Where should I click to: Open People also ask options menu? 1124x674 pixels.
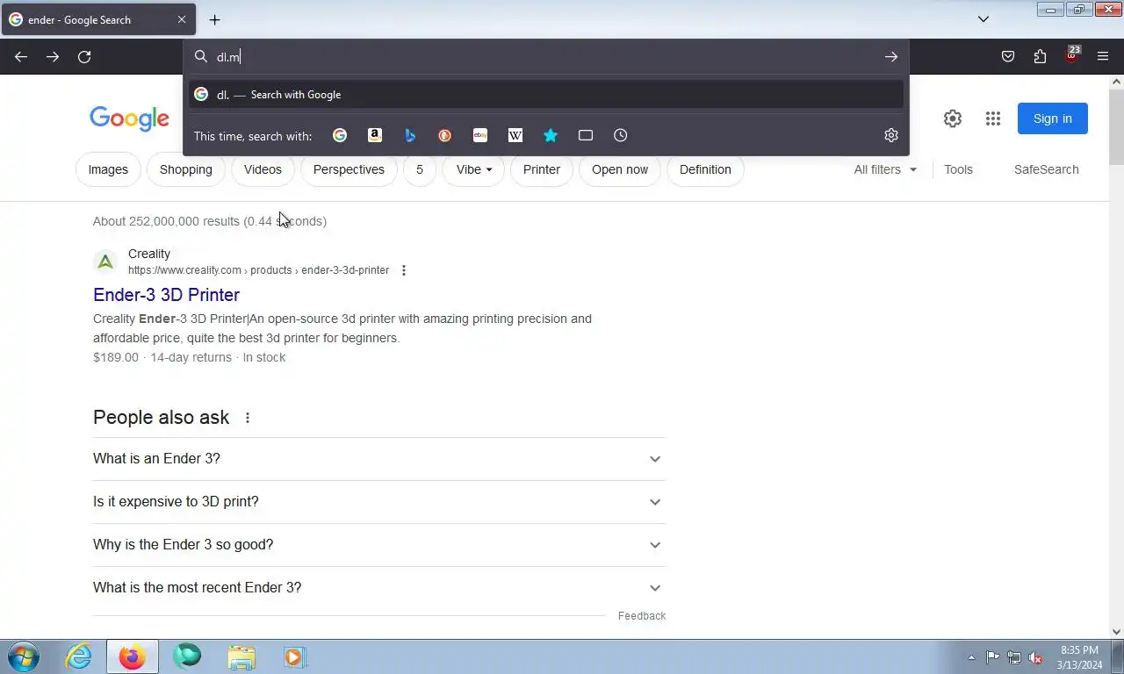point(248,418)
